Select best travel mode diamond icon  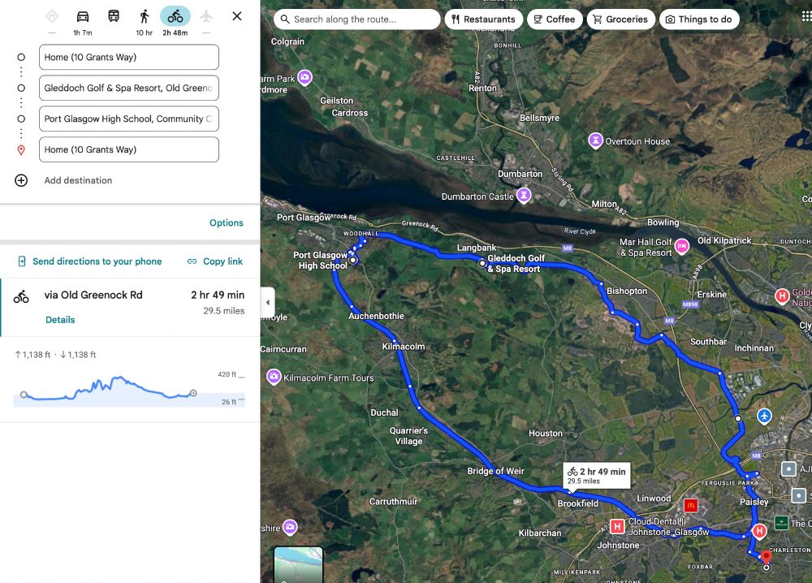(x=52, y=16)
